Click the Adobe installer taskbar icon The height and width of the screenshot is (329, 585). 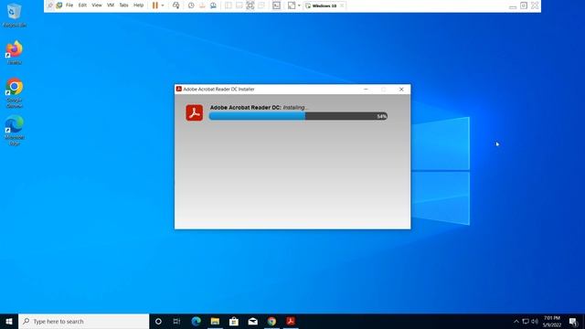click(291, 321)
